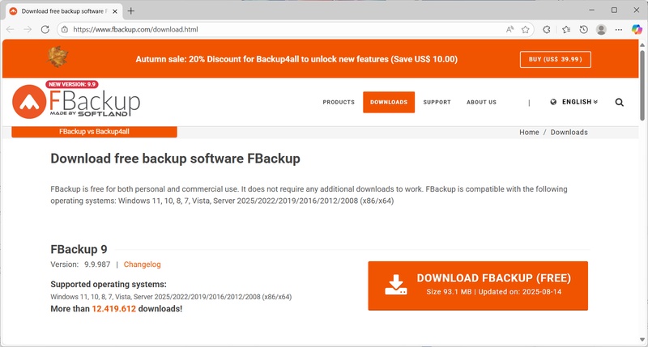Click the autumn leaf sale icon
648x347 pixels.
[58, 57]
